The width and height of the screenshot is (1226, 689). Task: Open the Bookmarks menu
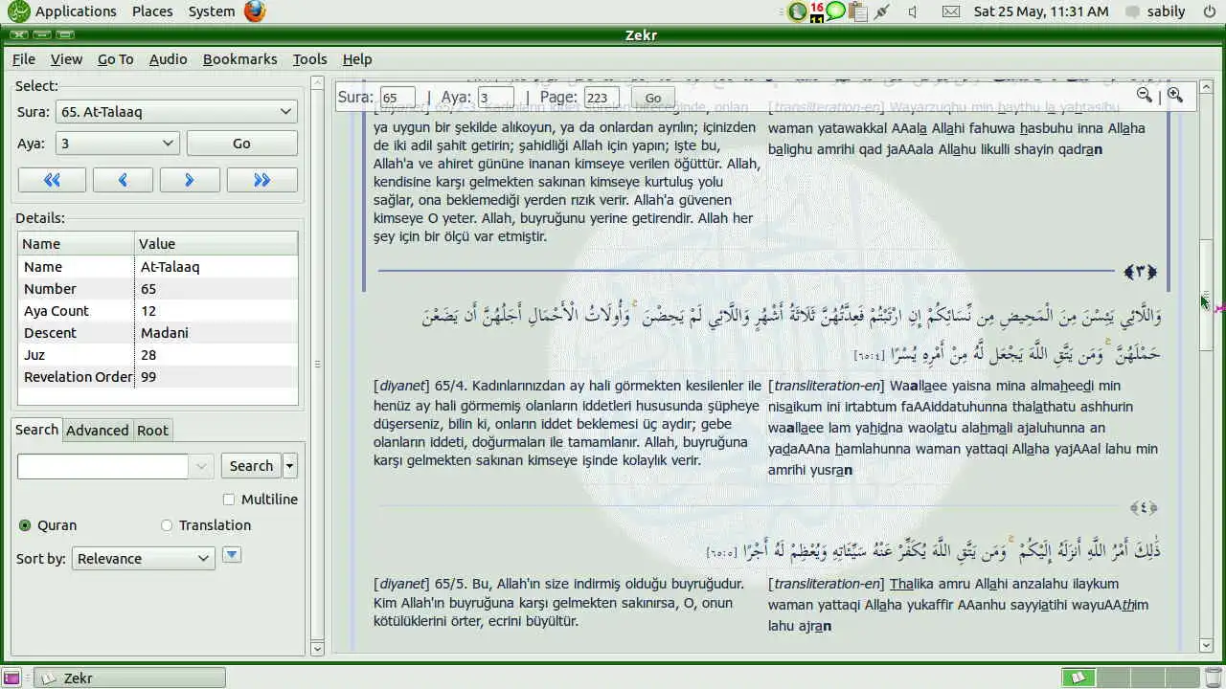[x=239, y=59]
